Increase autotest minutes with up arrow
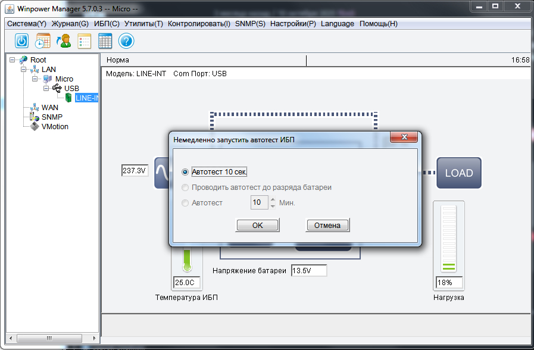The image size is (534, 350). tap(273, 199)
